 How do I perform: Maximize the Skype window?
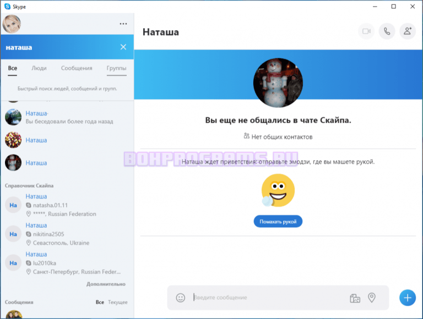coord(394,7)
